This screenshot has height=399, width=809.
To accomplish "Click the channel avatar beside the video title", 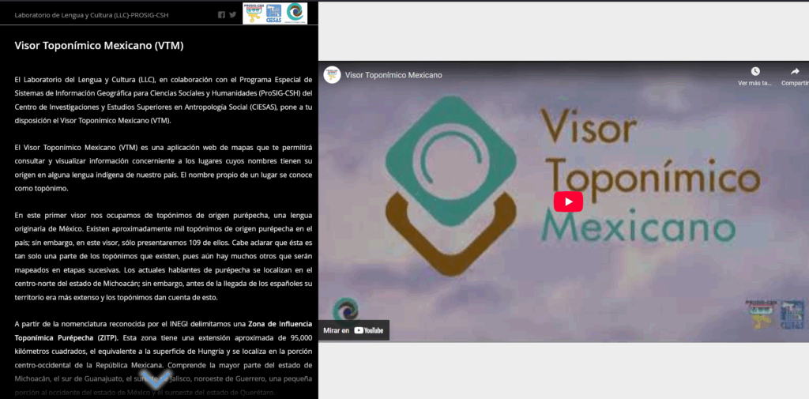I will 332,75.
